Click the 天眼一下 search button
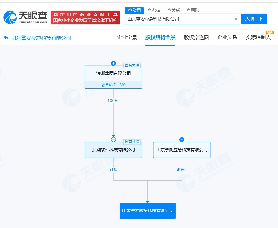The height and width of the screenshot is (228, 278). click(x=254, y=19)
